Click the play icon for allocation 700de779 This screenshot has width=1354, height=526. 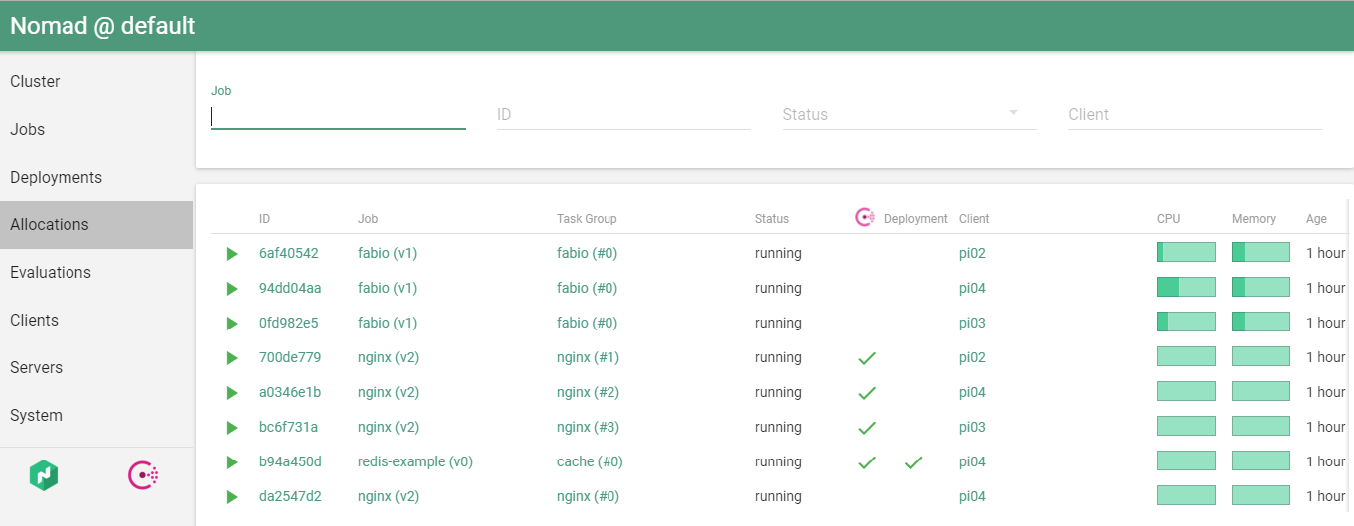pyautogui.click(x=232, y=358)
